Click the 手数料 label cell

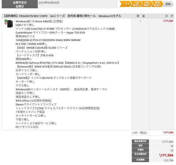click(140, 150)
